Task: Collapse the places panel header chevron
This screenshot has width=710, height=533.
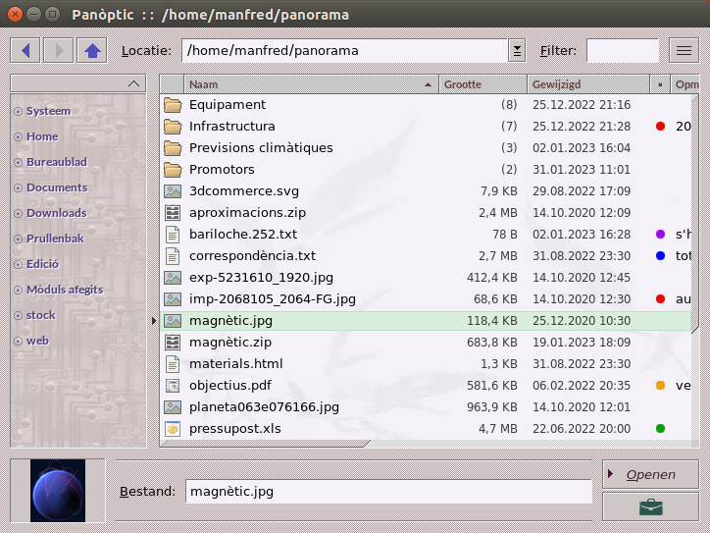Action: click(133, 83)
